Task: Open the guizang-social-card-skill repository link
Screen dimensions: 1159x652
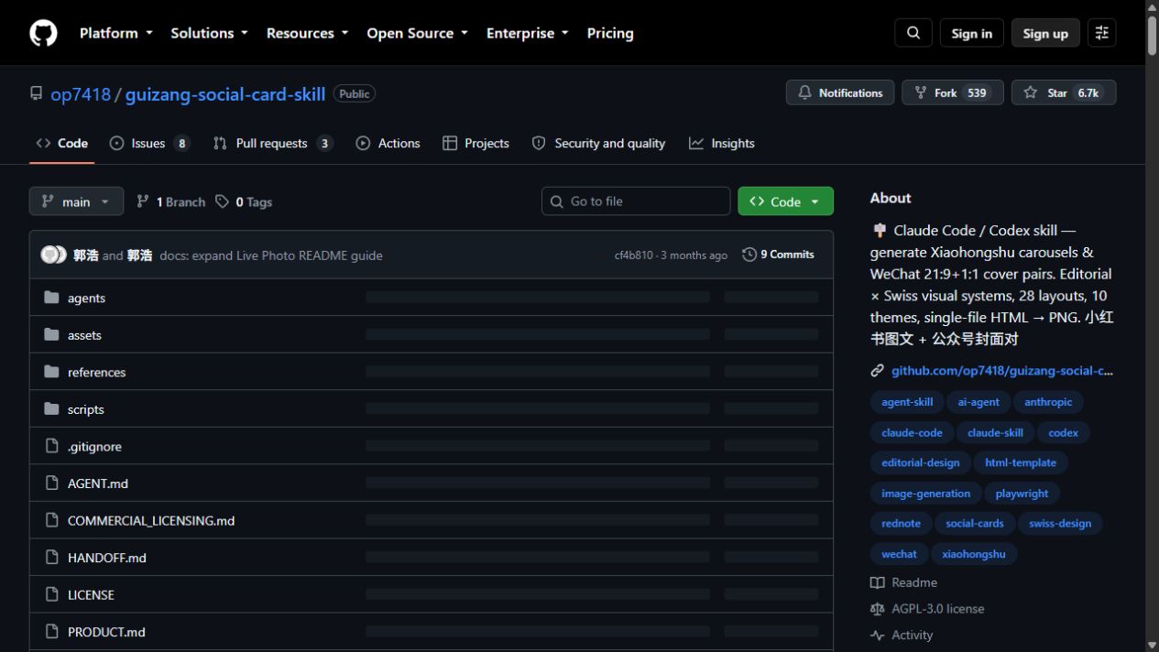Action: tap(225, 93)
